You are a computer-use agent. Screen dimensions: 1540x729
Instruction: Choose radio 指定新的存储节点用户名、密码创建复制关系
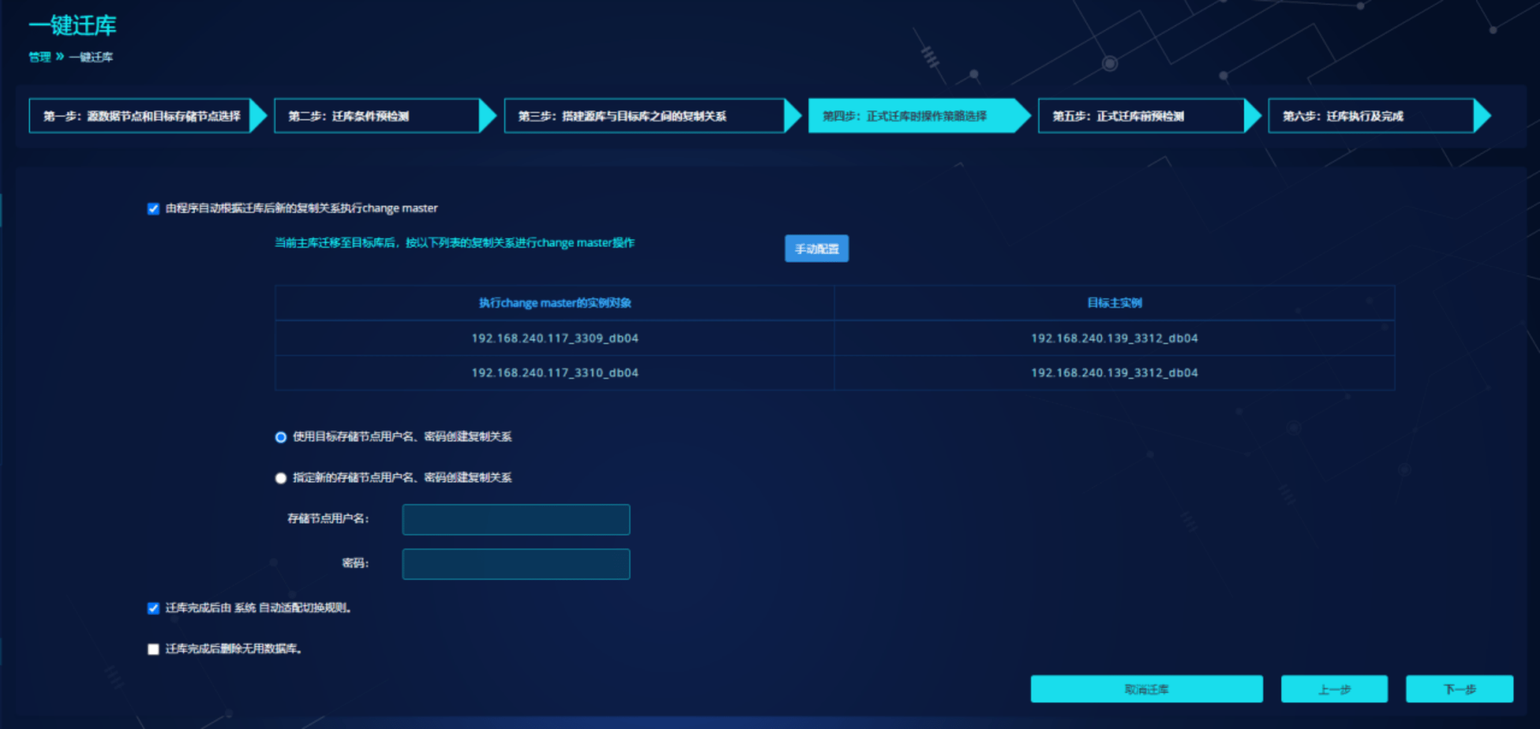point(281,478)
